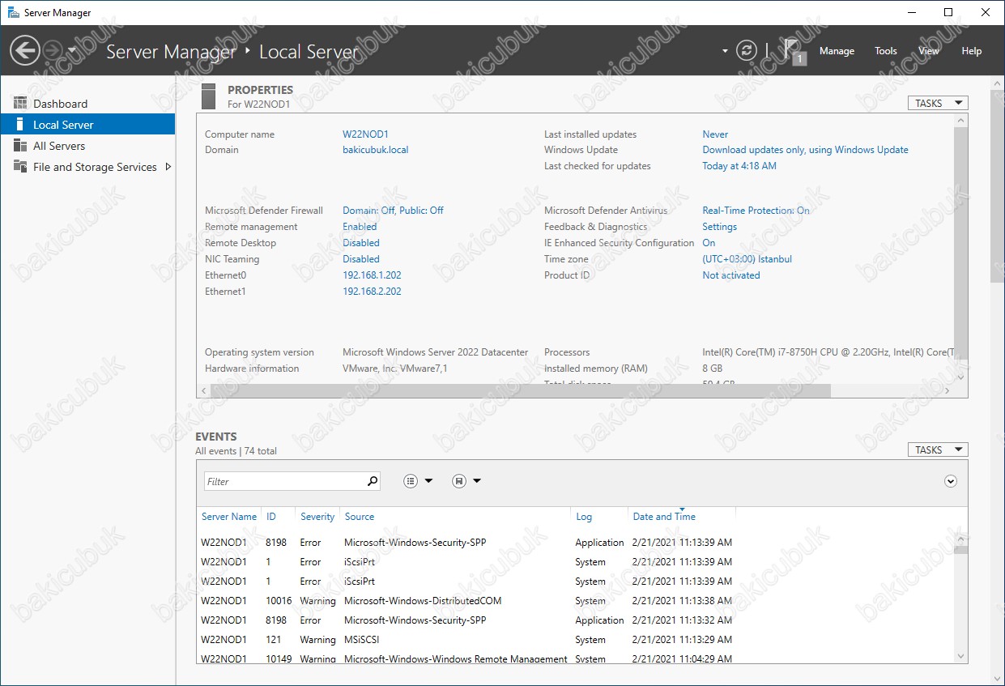1005x686 pixels.
Task: Click Domain: Off, Public: Off firewall link
Action: pos(393,211)
